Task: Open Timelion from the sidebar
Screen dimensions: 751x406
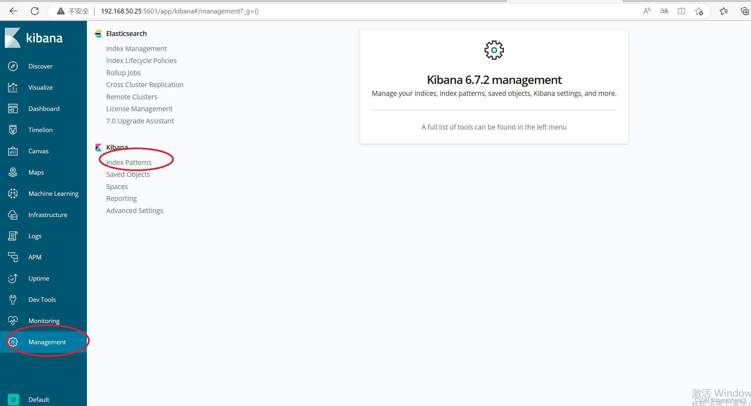Action: (x=41, y=130)
